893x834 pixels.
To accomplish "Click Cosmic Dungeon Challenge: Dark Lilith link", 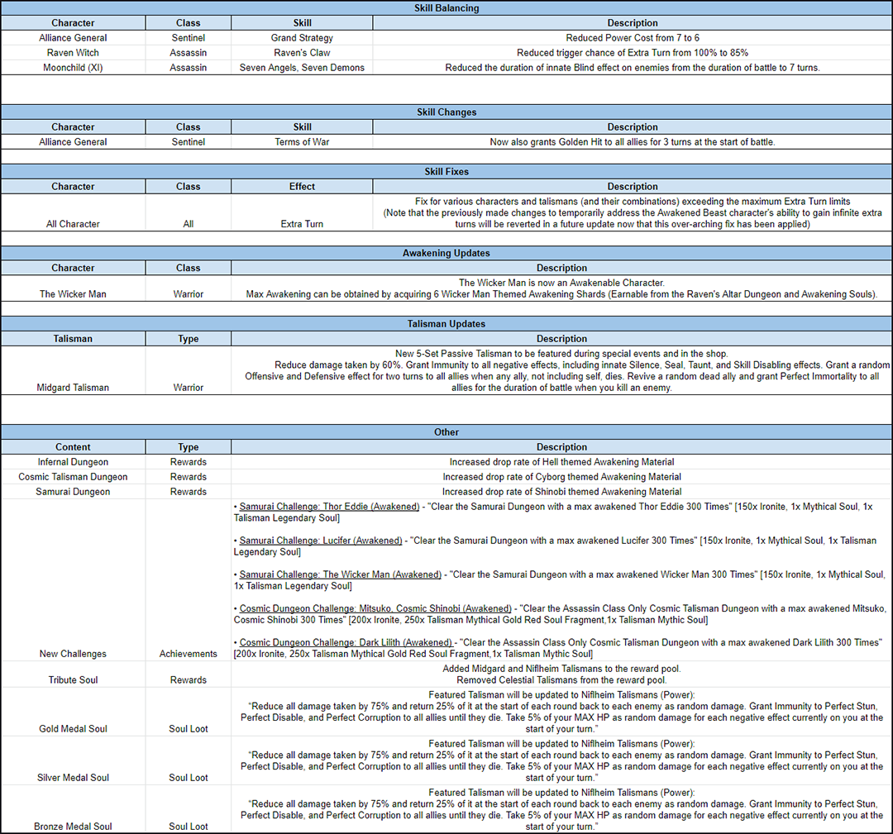I will [346, 642].
